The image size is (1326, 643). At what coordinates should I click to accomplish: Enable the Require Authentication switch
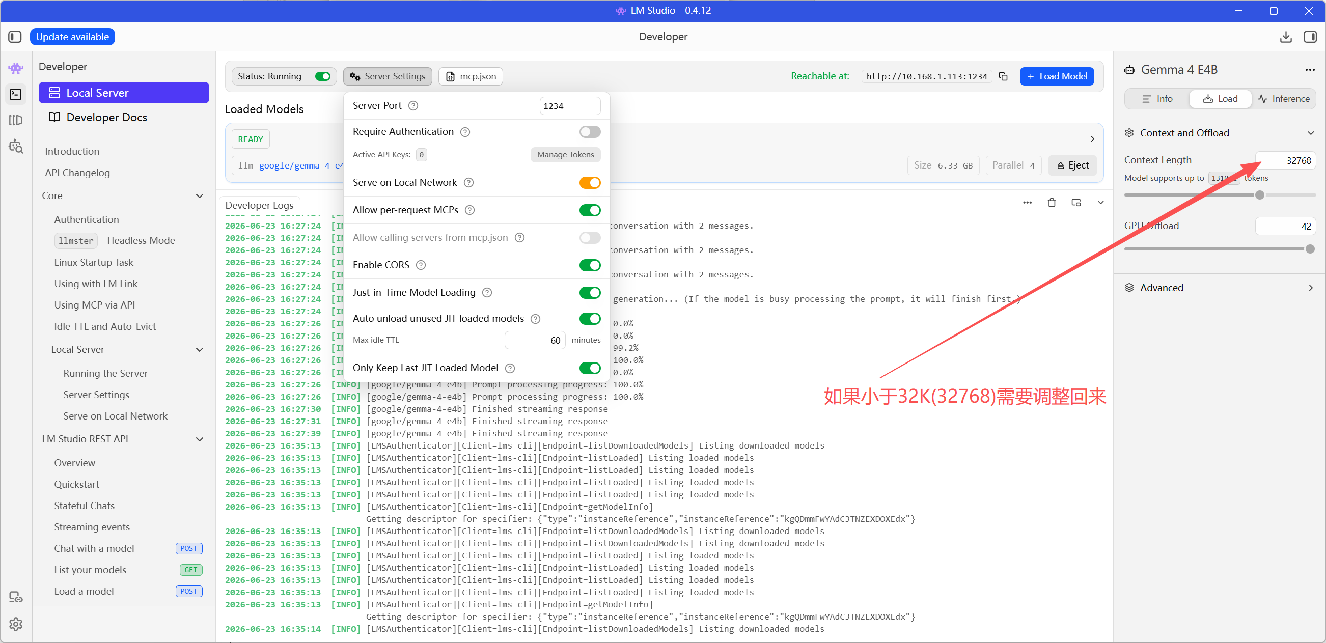coord(590,132)
